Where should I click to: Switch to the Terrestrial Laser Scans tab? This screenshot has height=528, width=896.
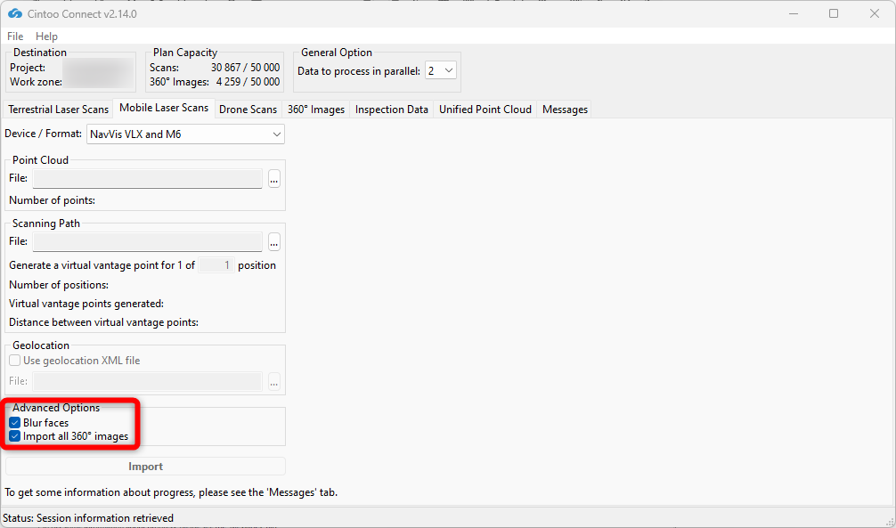pos(58,110)
